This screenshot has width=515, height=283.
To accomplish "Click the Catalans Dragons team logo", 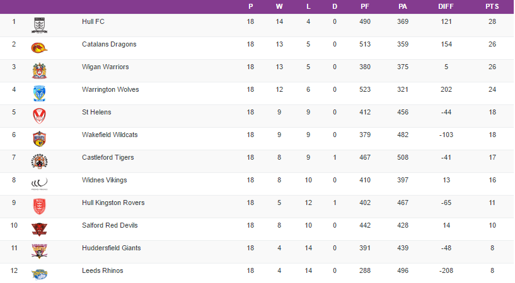I will (39, 48).
